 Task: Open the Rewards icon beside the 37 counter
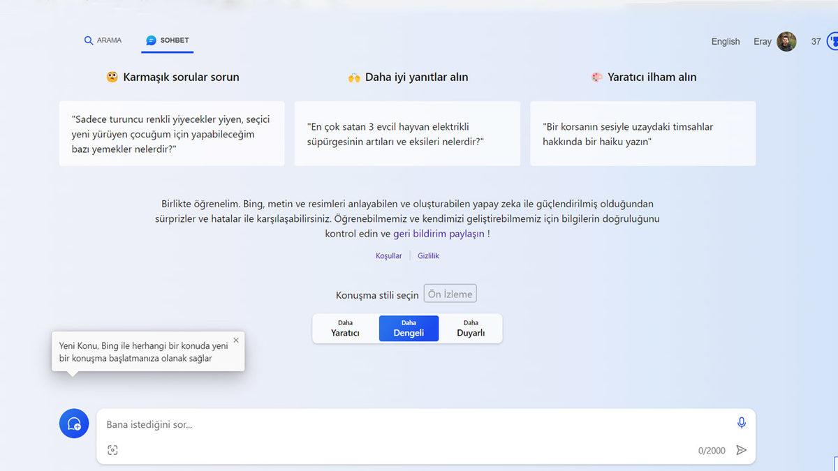pos(833,41)
